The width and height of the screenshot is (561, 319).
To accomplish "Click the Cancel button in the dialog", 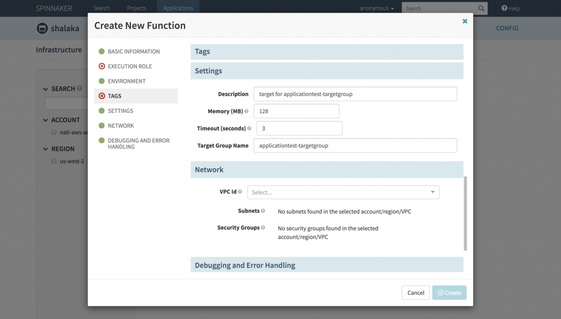I will point(415,292).
